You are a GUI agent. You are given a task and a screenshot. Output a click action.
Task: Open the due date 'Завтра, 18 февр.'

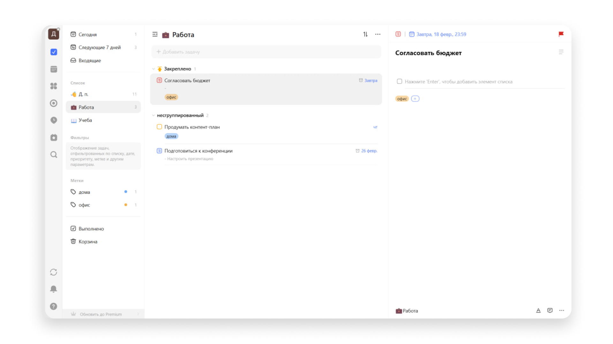tap(441, 34)
